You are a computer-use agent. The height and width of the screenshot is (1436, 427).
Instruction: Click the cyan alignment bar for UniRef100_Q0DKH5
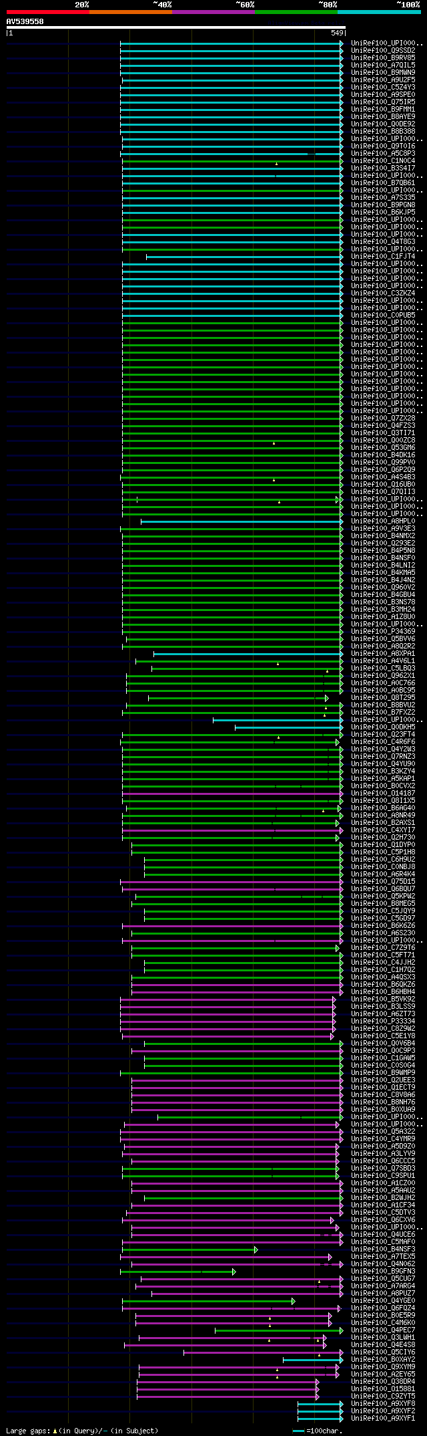289,727
